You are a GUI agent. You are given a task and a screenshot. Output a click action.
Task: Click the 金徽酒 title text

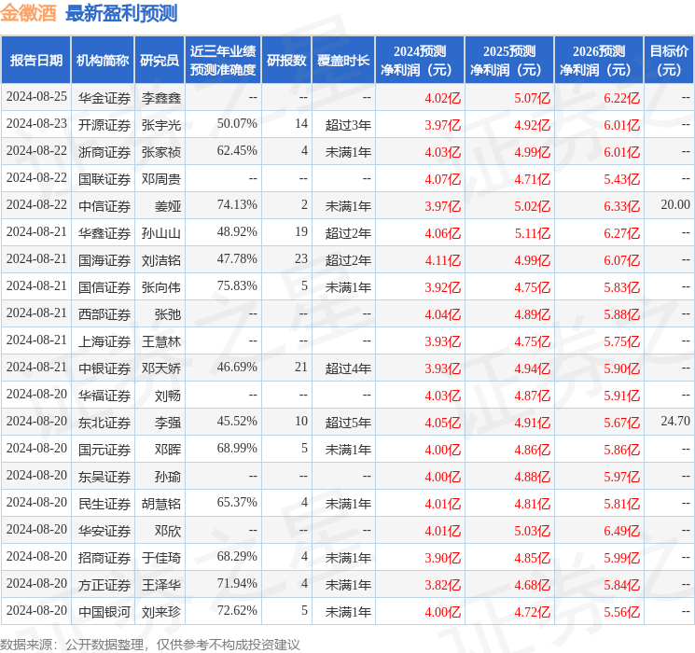(28, 13)
